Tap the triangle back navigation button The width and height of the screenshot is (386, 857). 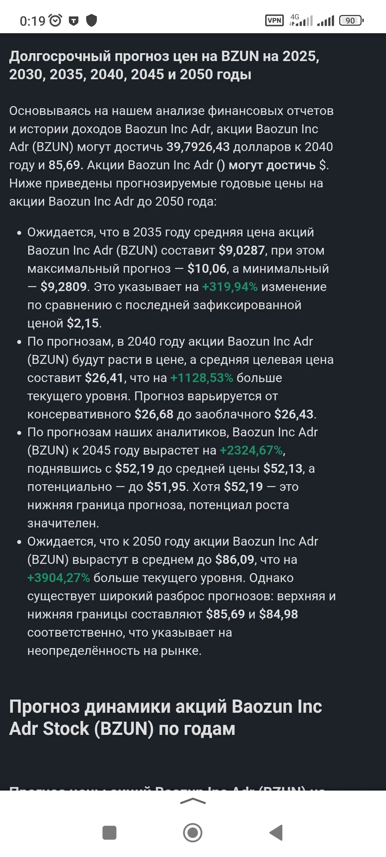coord(276,832)
